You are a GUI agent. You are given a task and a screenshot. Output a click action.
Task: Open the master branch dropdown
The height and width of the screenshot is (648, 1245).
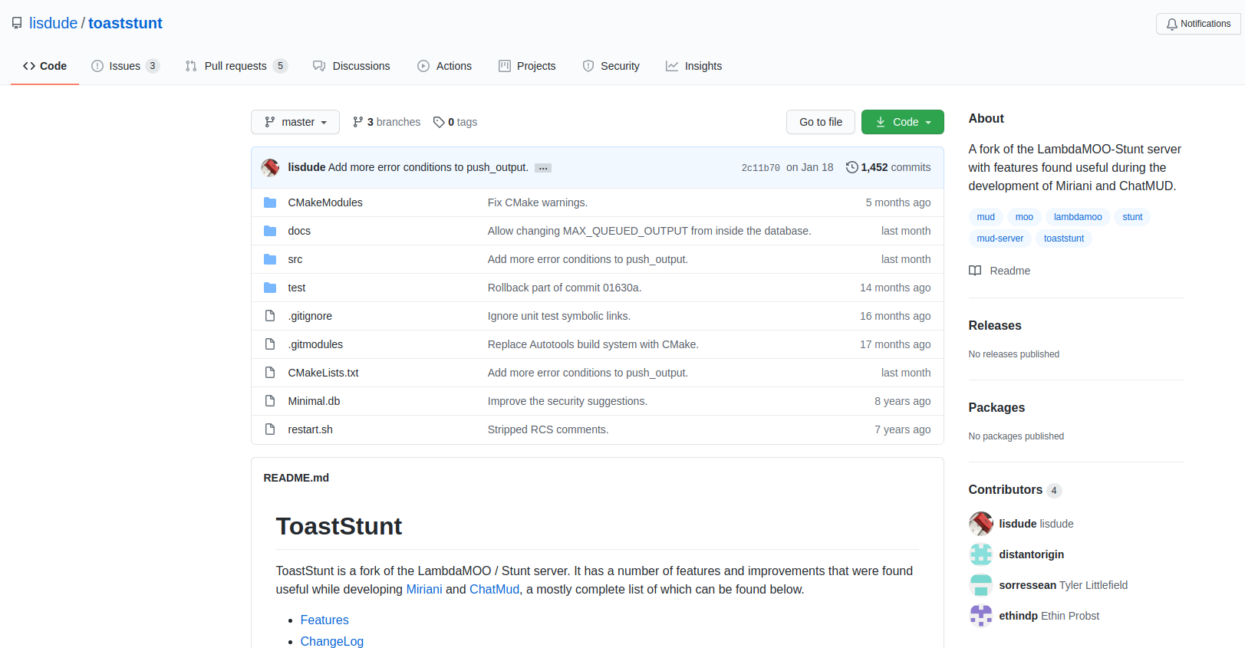295,122
